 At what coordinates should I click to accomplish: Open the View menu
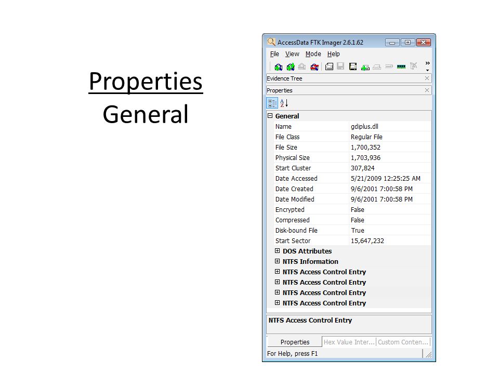[292, 54]
